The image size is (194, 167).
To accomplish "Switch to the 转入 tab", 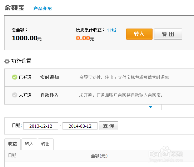I will tap(29, 144).
